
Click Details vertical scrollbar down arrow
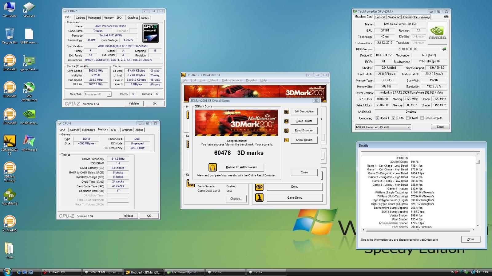coord(478,225)
